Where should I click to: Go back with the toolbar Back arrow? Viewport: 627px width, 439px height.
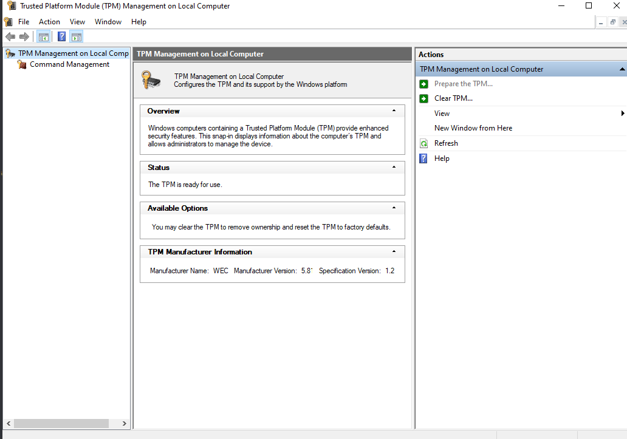point(10,37)
